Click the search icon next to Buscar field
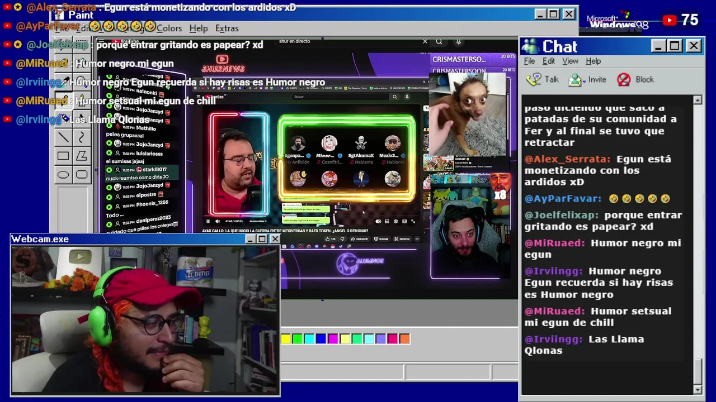This screenshot has height=402, width=716. tap(394, 97)
